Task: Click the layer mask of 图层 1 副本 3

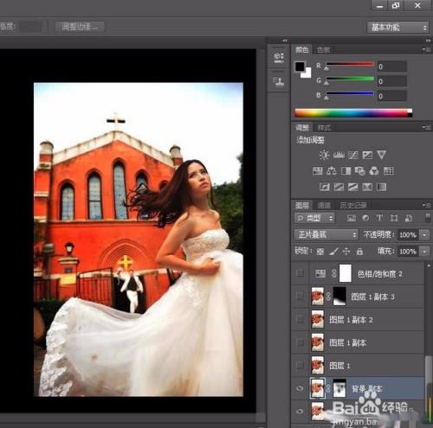Action: coord(339,297)
